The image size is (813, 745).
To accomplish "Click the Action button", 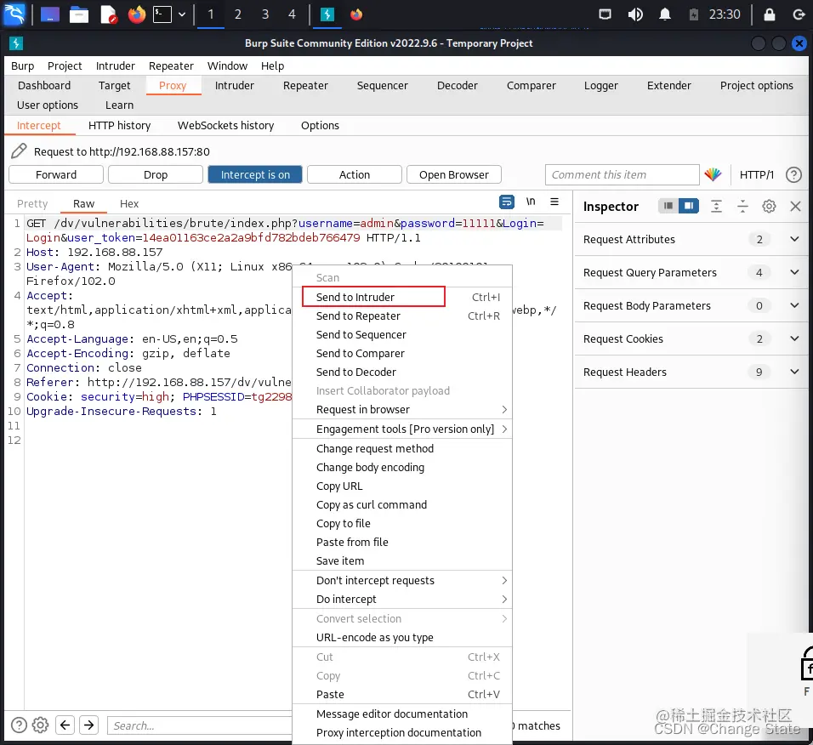I will (x=355, y=174).
